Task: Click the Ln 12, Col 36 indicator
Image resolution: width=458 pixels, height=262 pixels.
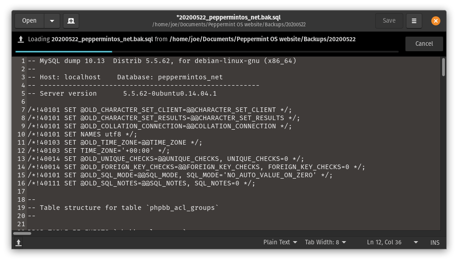Action: [x=384, y=243]
